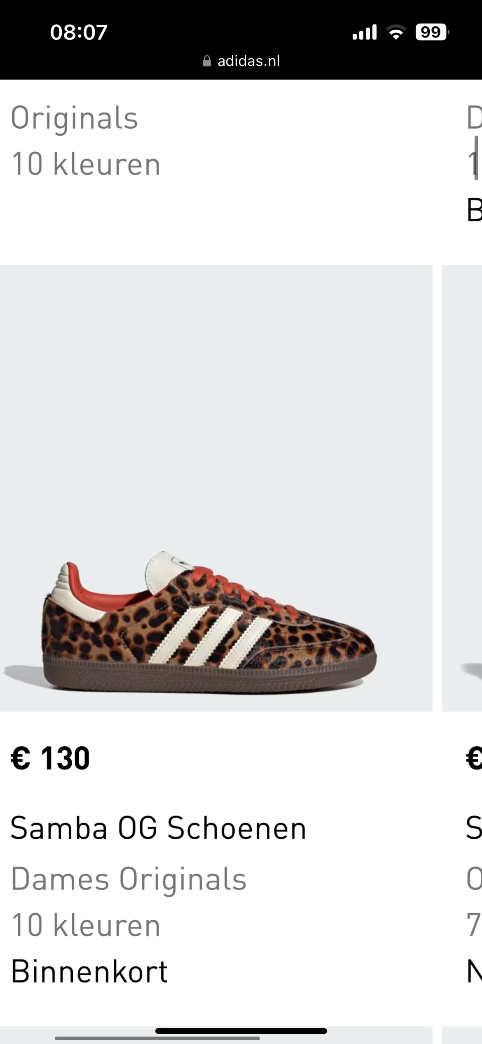Screen dimensions: 482x1044
Task: Tap the Dames Originals category text
Action: [129, 879]
